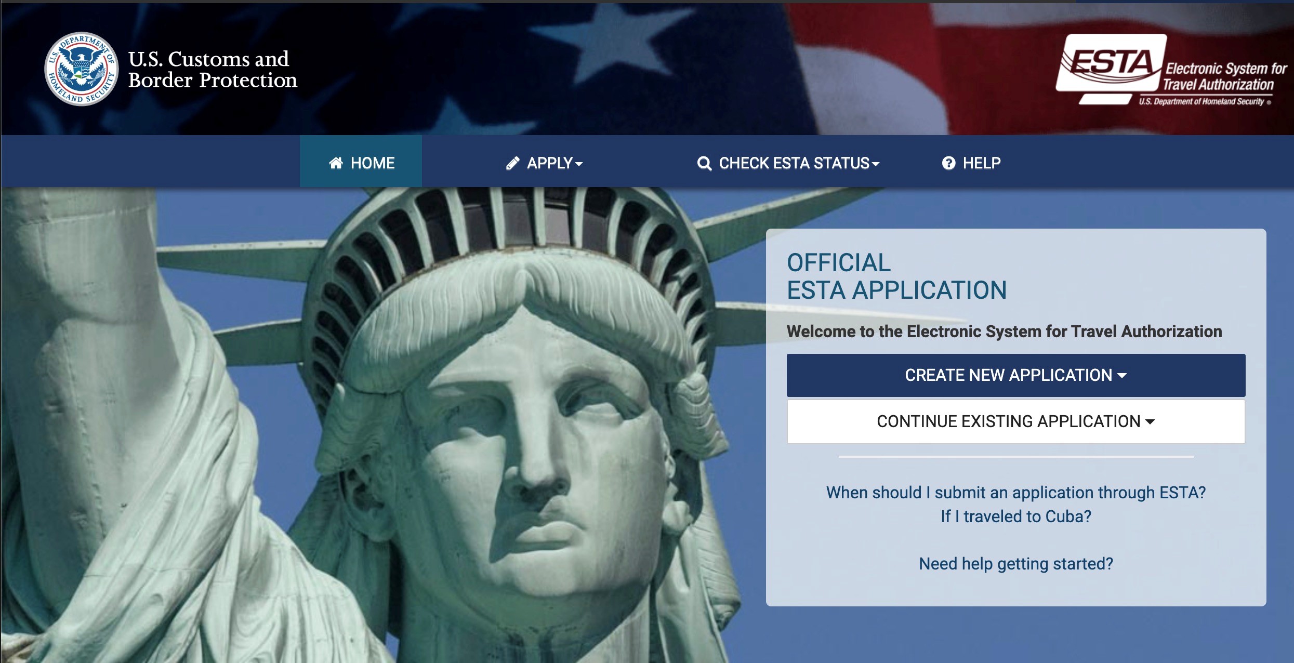Click the magnifier icon beside CHECK ESTA STATUS
The image size is (1294, 663).
coord(704,164)
